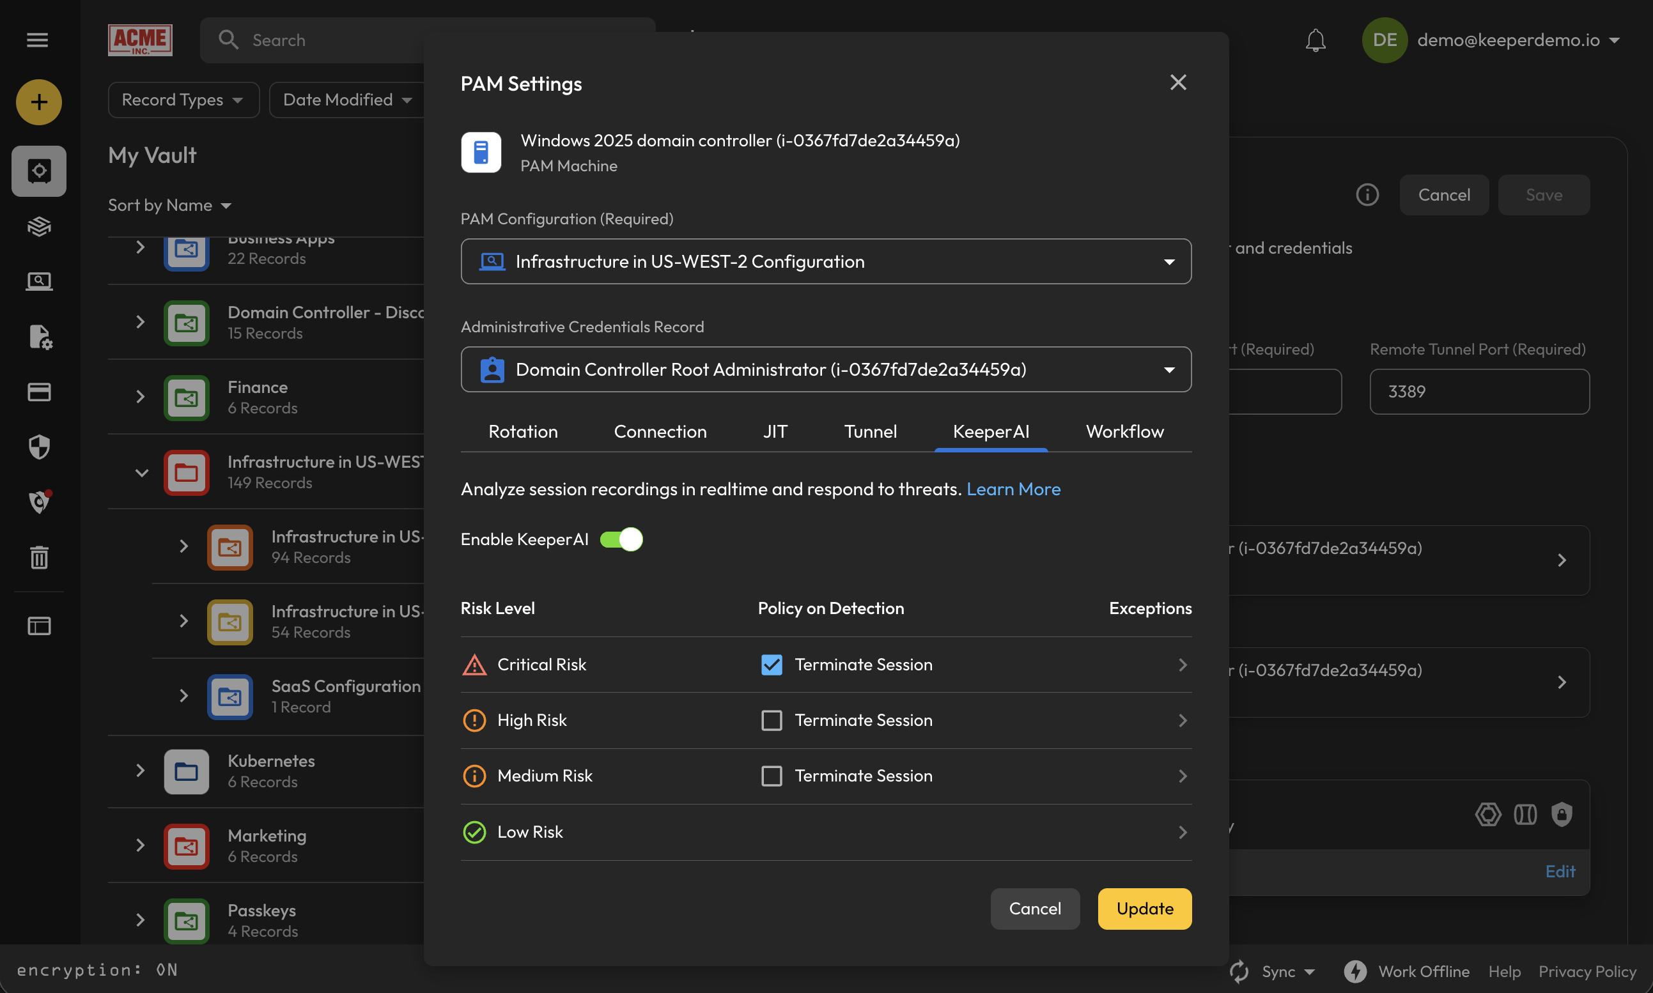Open the hamburger menu in top-left
Image resolution: width=1653 pixels, height=993 pixels.
pos(38,40)
